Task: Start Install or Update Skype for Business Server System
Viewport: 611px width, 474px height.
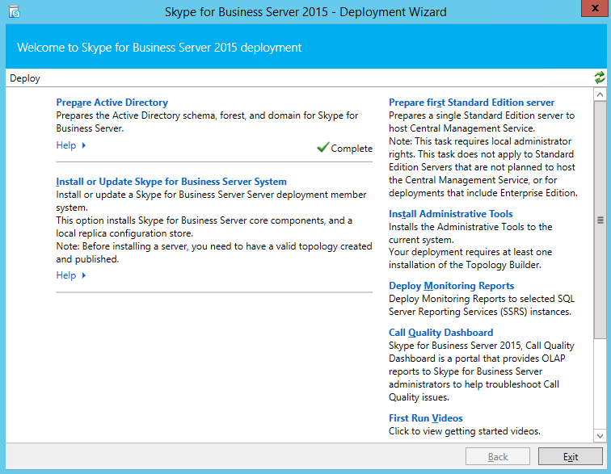Action: 171,182
